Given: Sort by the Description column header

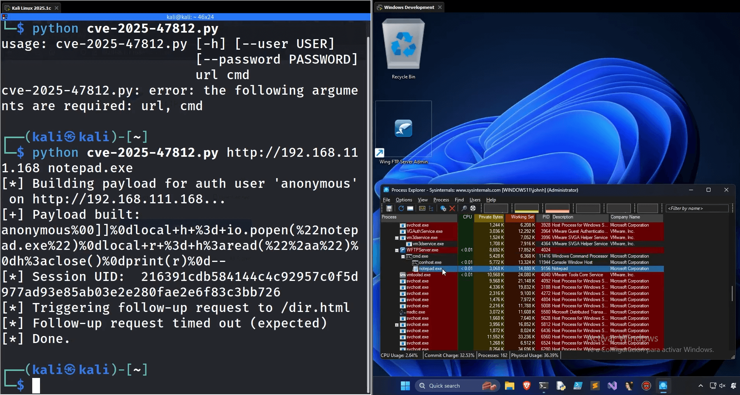Looking at the screenshot, I should pyautogui.click(x=580, y=217).
